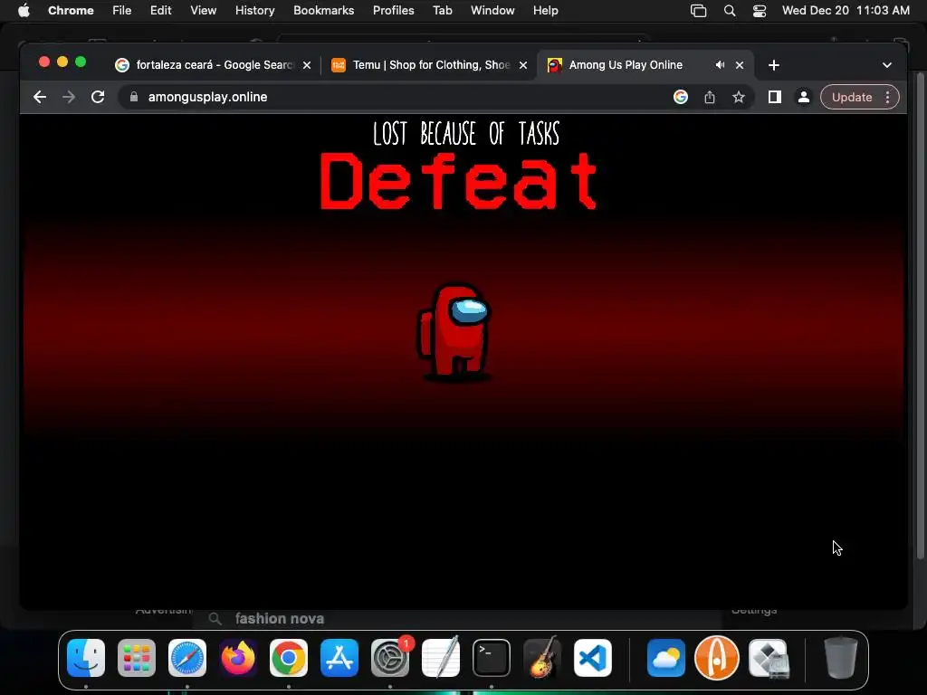Click fashion nova search field in background window
The width and height of the screenshot is (927, 695).
point(455,619)
